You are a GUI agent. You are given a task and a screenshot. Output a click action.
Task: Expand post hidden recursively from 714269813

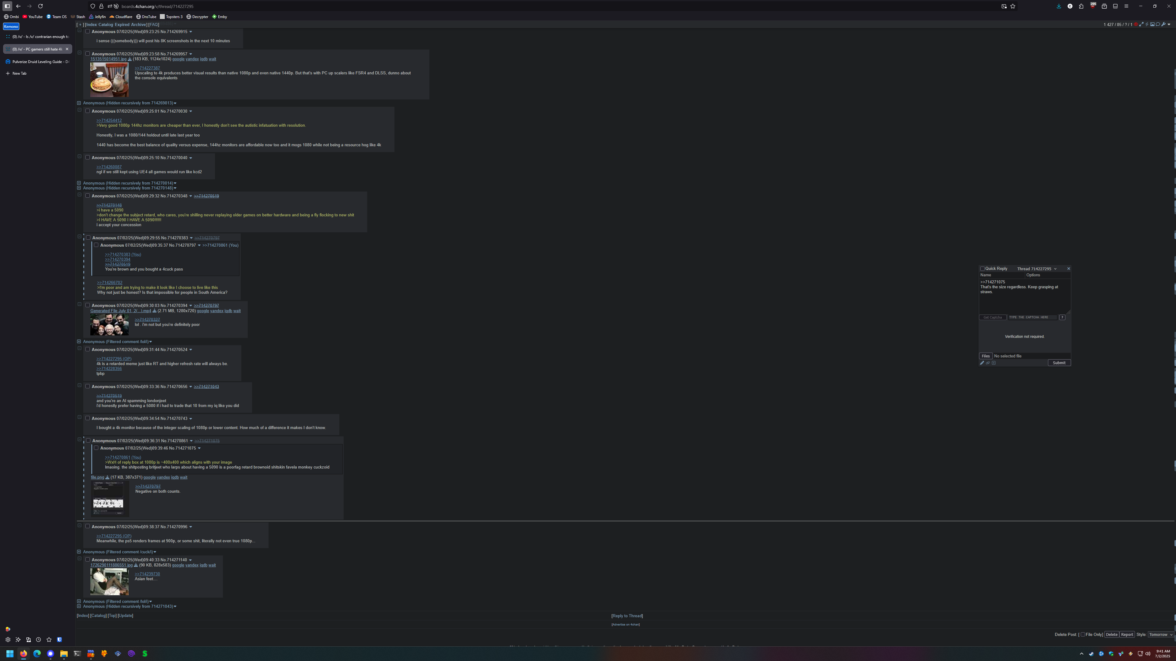pos(79,103)
